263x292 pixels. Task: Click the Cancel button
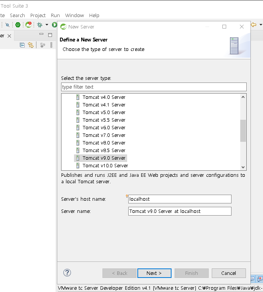point(229,273)
